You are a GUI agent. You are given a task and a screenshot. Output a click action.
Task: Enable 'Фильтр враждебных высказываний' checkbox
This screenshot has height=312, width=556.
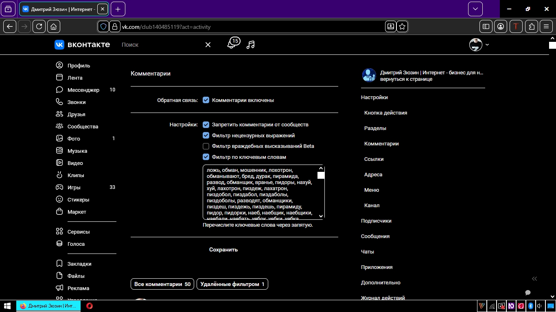coord(206,146)
